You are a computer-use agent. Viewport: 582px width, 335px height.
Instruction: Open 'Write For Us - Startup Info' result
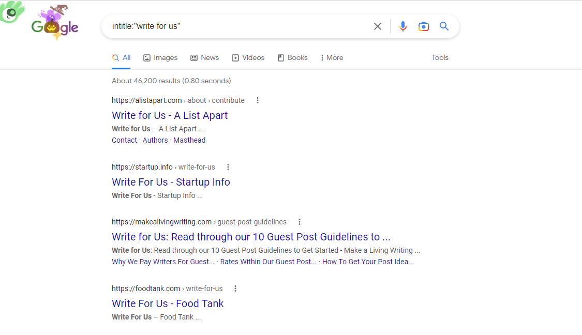click(x=171, y=182)
